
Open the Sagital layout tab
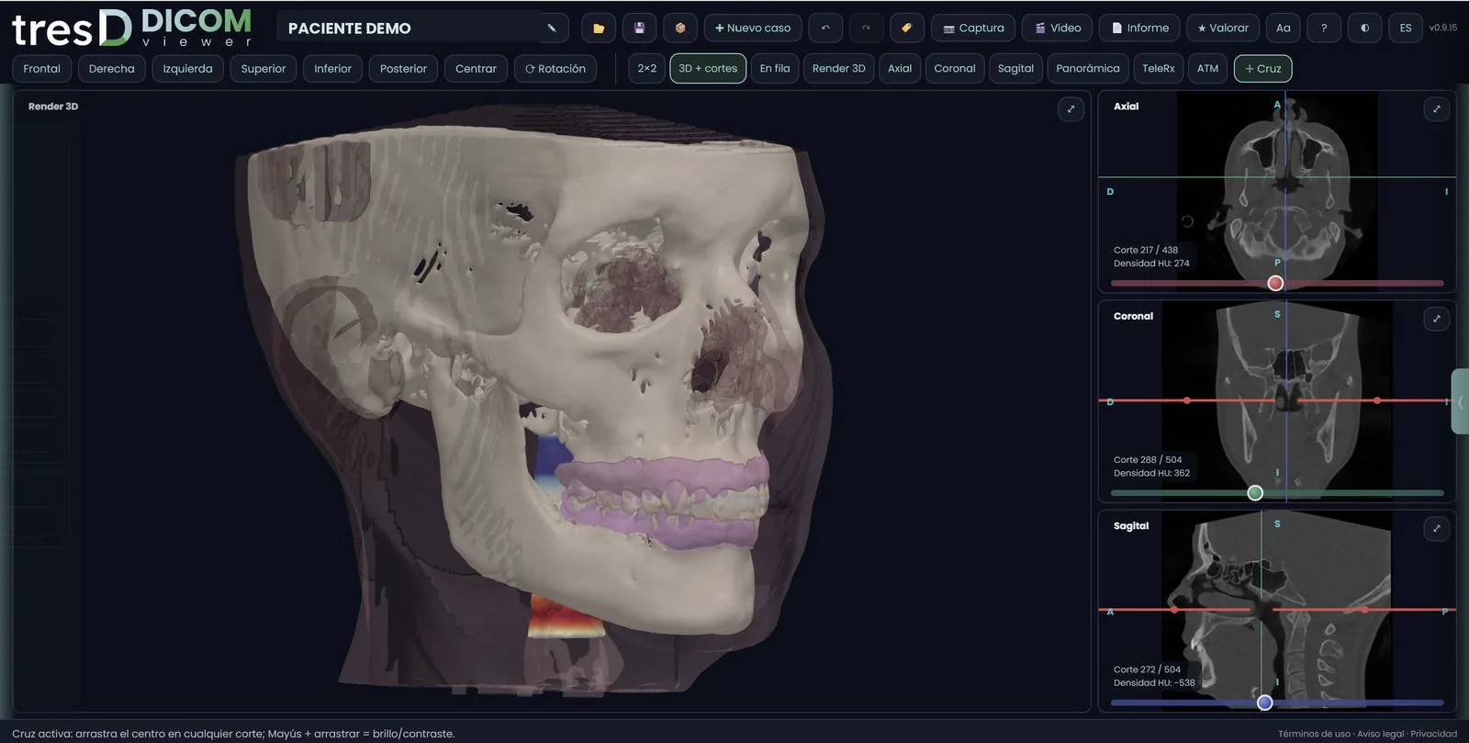(1015, 68)
